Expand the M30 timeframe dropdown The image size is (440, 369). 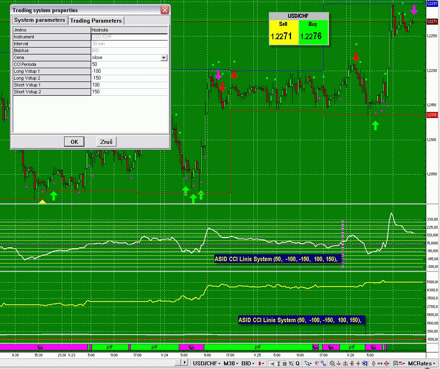click(x=231, y=363)
